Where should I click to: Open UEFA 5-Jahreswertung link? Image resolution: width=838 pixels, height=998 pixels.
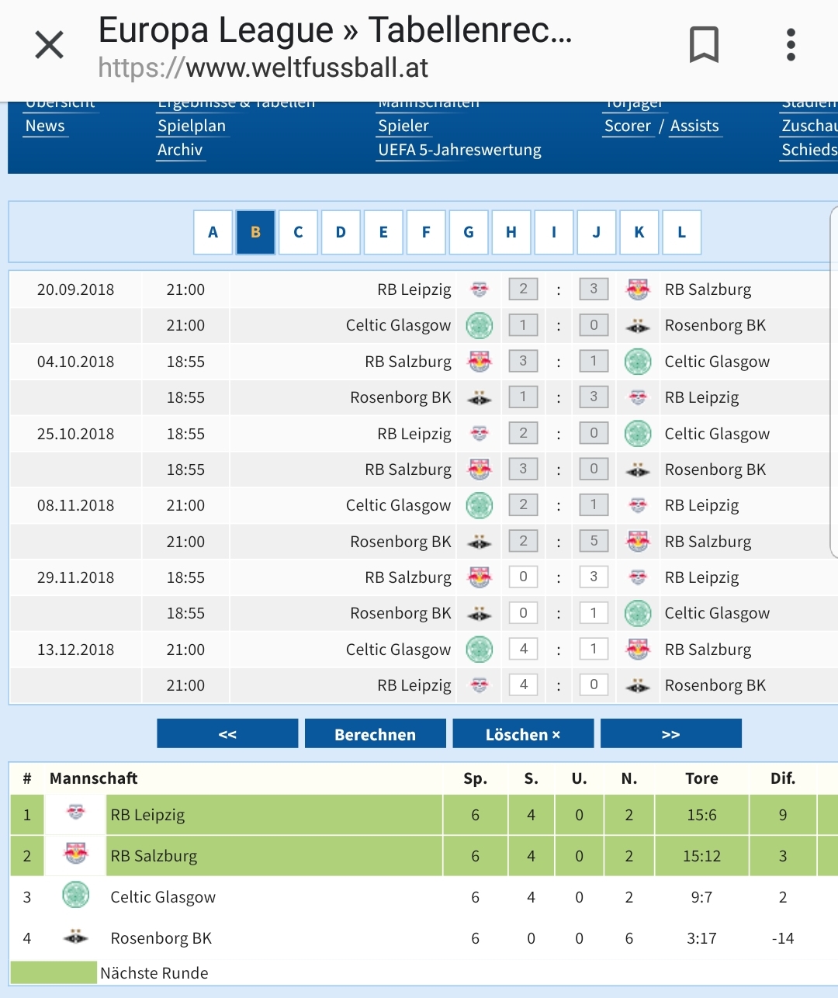coord(459,150)
